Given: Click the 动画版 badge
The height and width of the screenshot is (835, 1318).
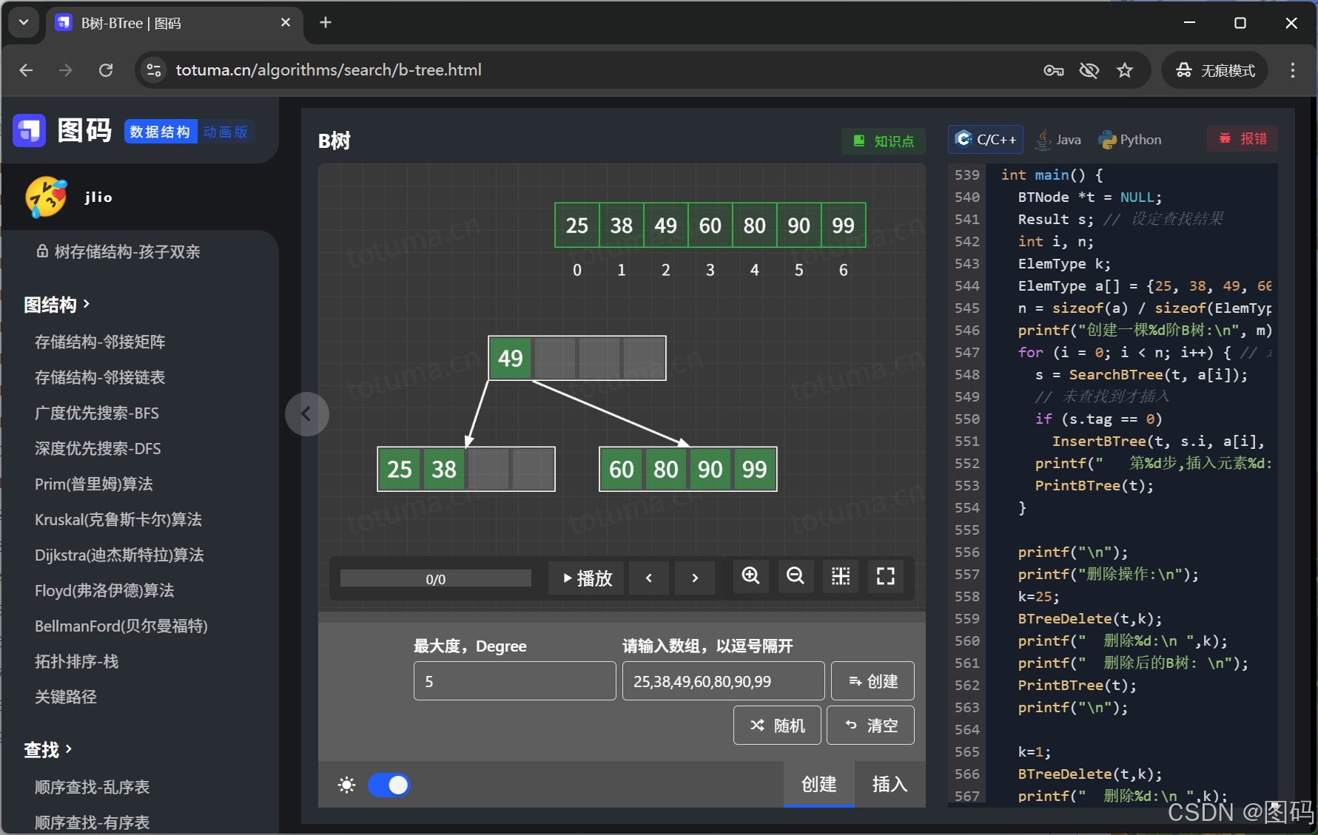Looking at the screenshot, I should pos(226,132).
